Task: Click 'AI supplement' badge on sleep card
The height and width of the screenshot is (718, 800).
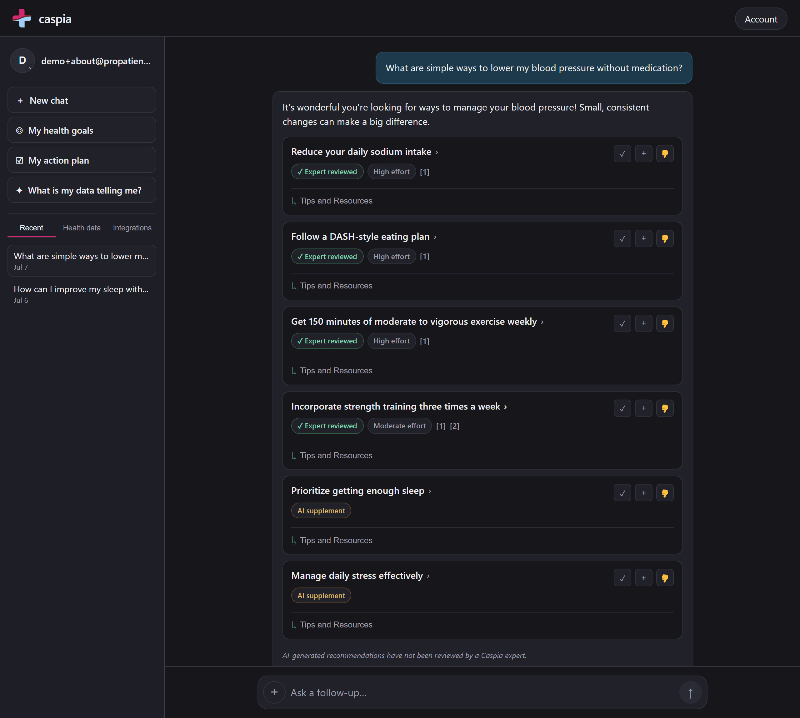Action: [x=321, y=510]
